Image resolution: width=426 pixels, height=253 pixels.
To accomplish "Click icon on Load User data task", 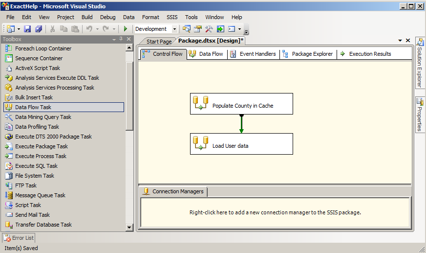I will point(200,143).
